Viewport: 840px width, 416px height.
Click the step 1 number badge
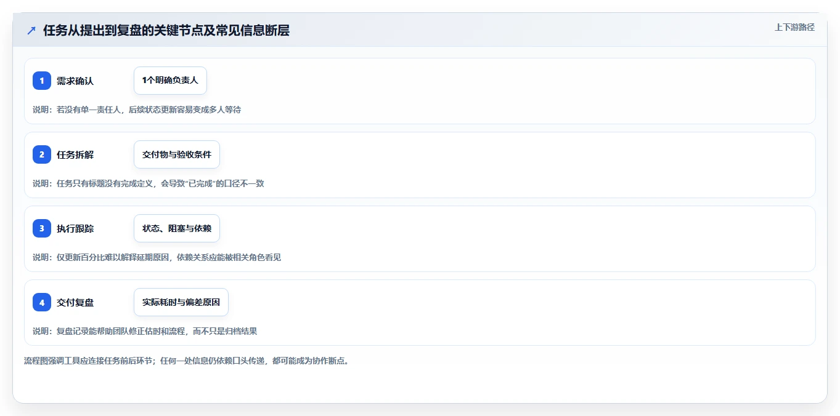tap(42, 81)
